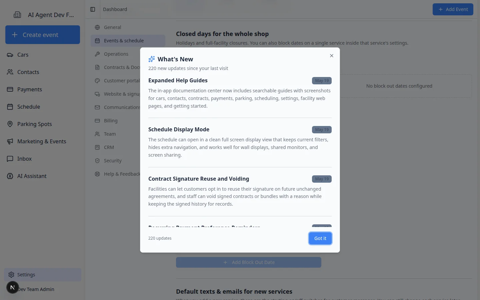Click the N avatar badge

[x=12, y=287]
